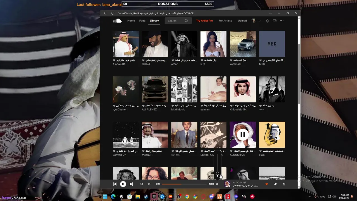
Task: Skip to the previous track
Action: (x=115, y=184)
